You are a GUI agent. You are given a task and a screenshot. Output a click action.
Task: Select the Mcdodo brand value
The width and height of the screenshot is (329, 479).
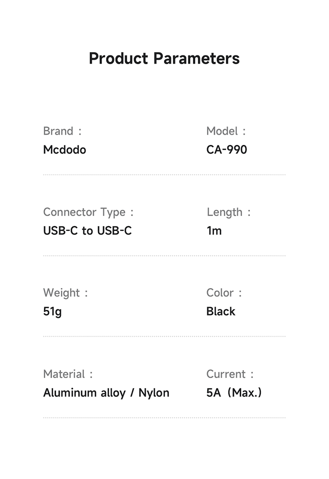pos(64,150)
